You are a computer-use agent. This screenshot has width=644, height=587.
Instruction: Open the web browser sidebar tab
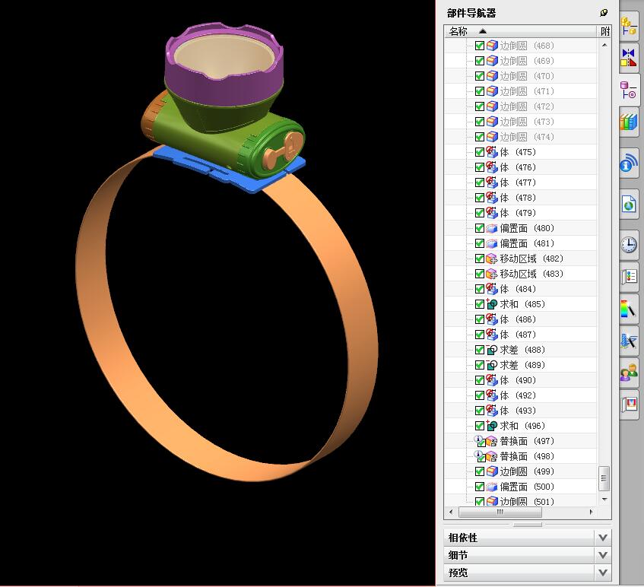pyautogui.click(x=628, y=204)
